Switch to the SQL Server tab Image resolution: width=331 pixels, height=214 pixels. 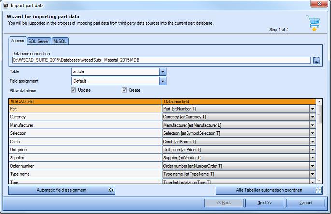pyautogui.click(x=39, y=41)
